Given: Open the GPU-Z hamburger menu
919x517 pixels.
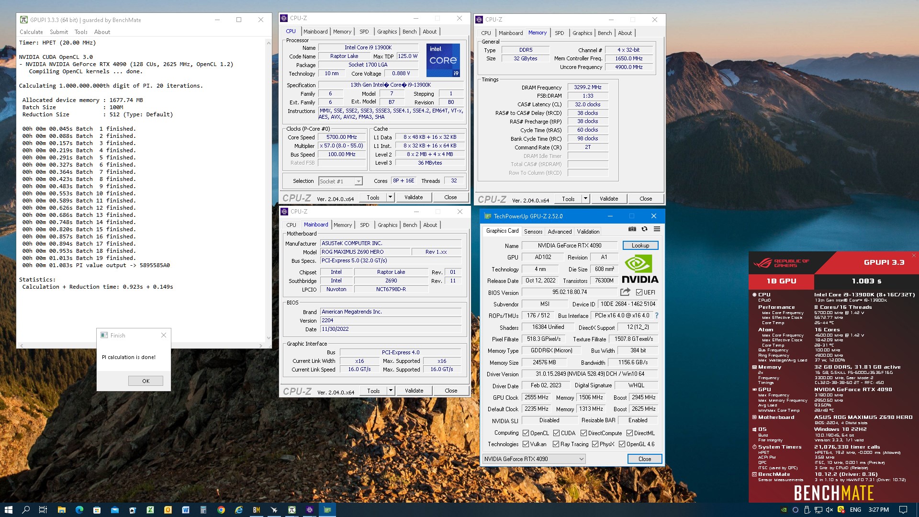Looking at the screenshot, I should (x=657, y=229).
